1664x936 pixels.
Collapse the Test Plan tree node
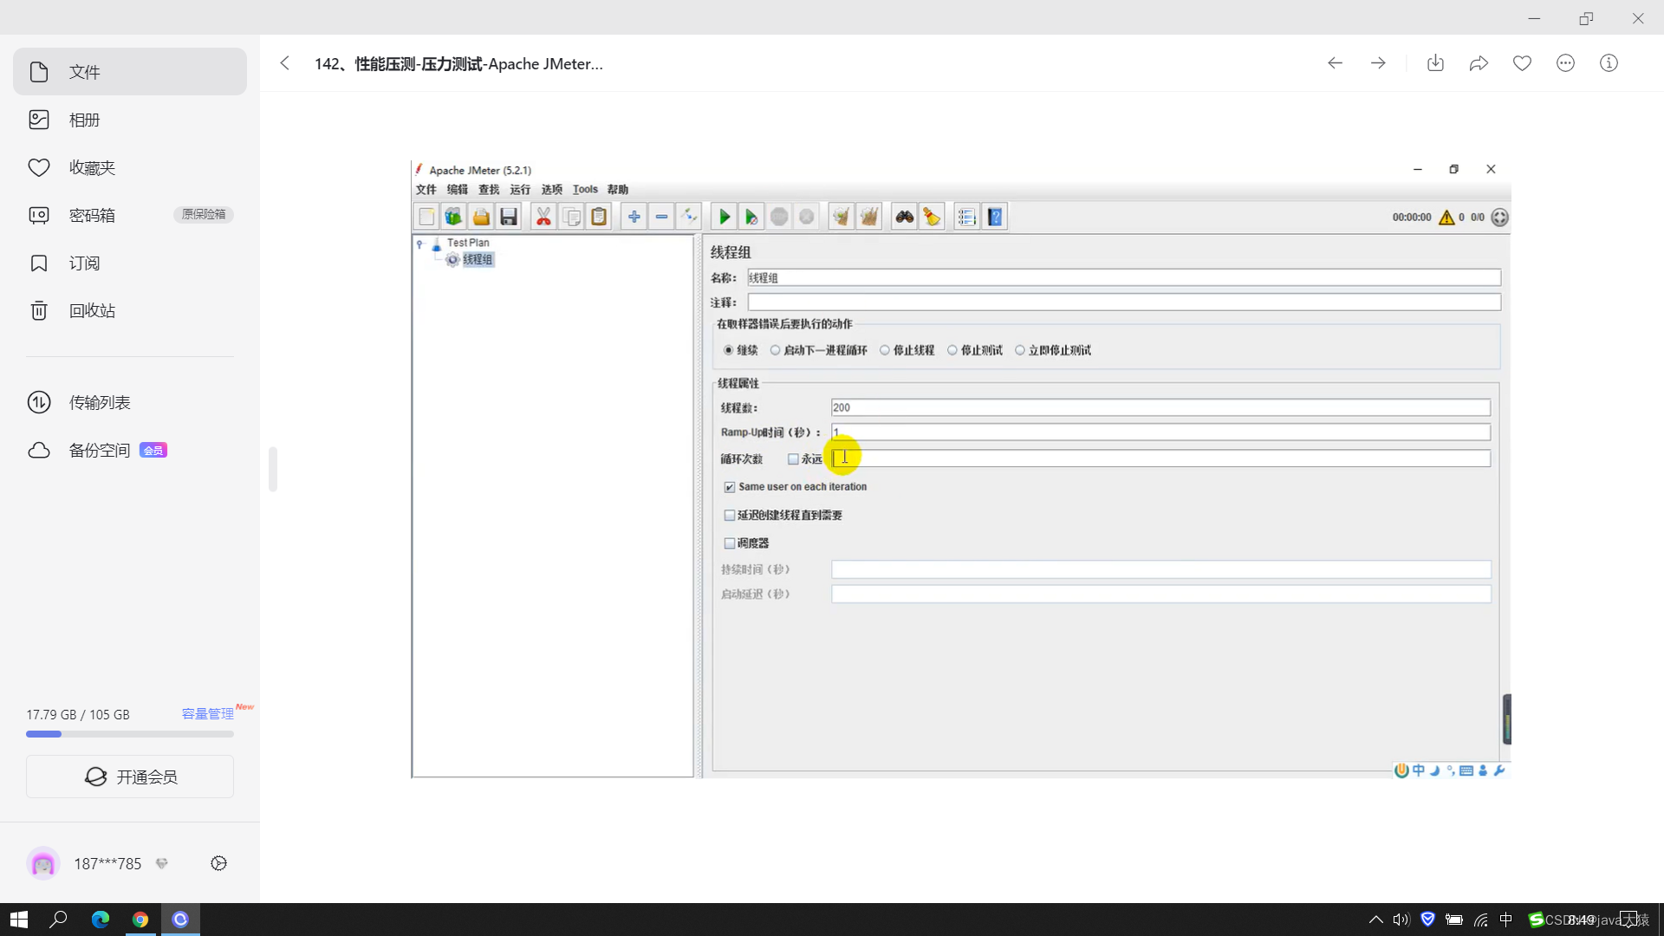point(419,244)
